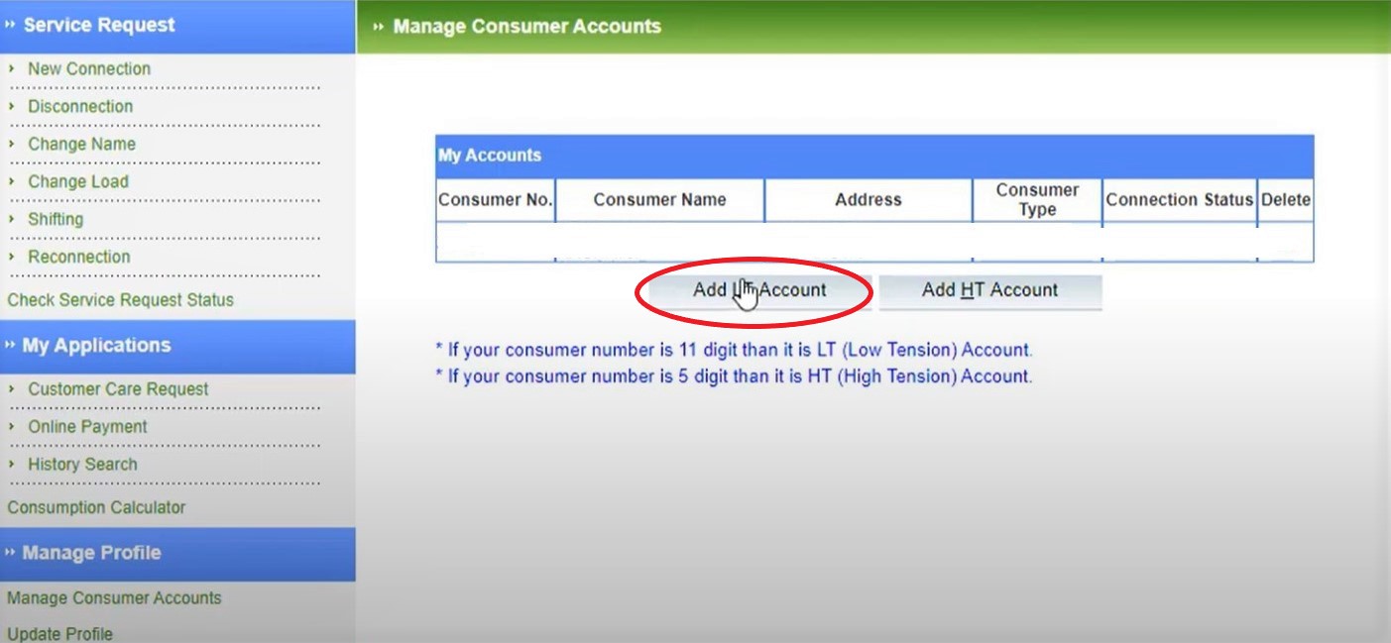
Task: Go to Online Payment
Action: [87, 427]
